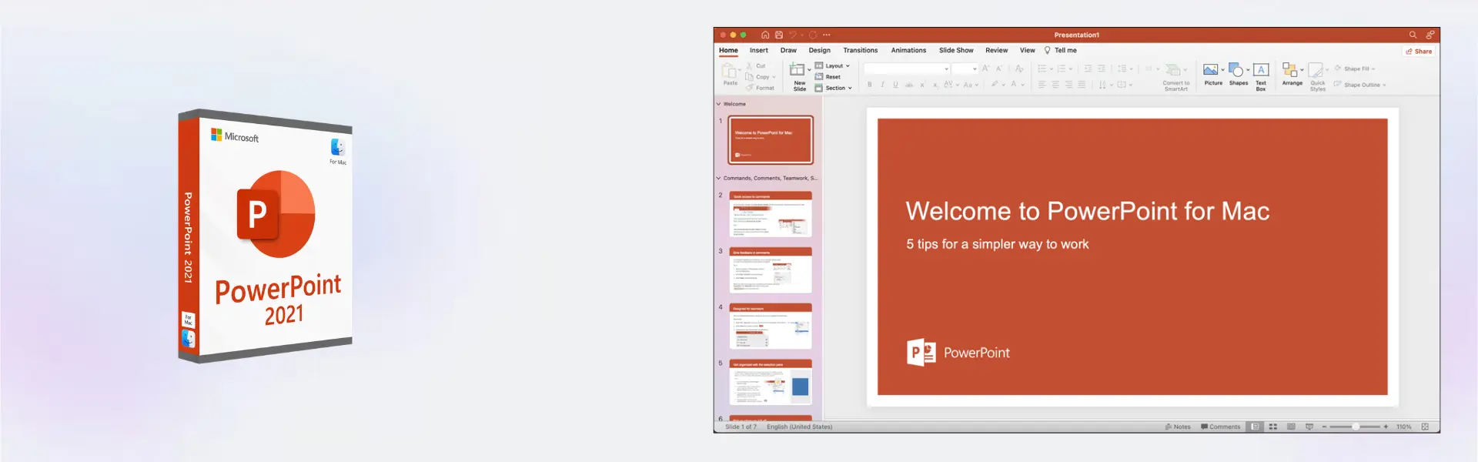Switch to the Draw tab
The width and height of the screenshot is (1478, 462).
[x=788, y=50]
